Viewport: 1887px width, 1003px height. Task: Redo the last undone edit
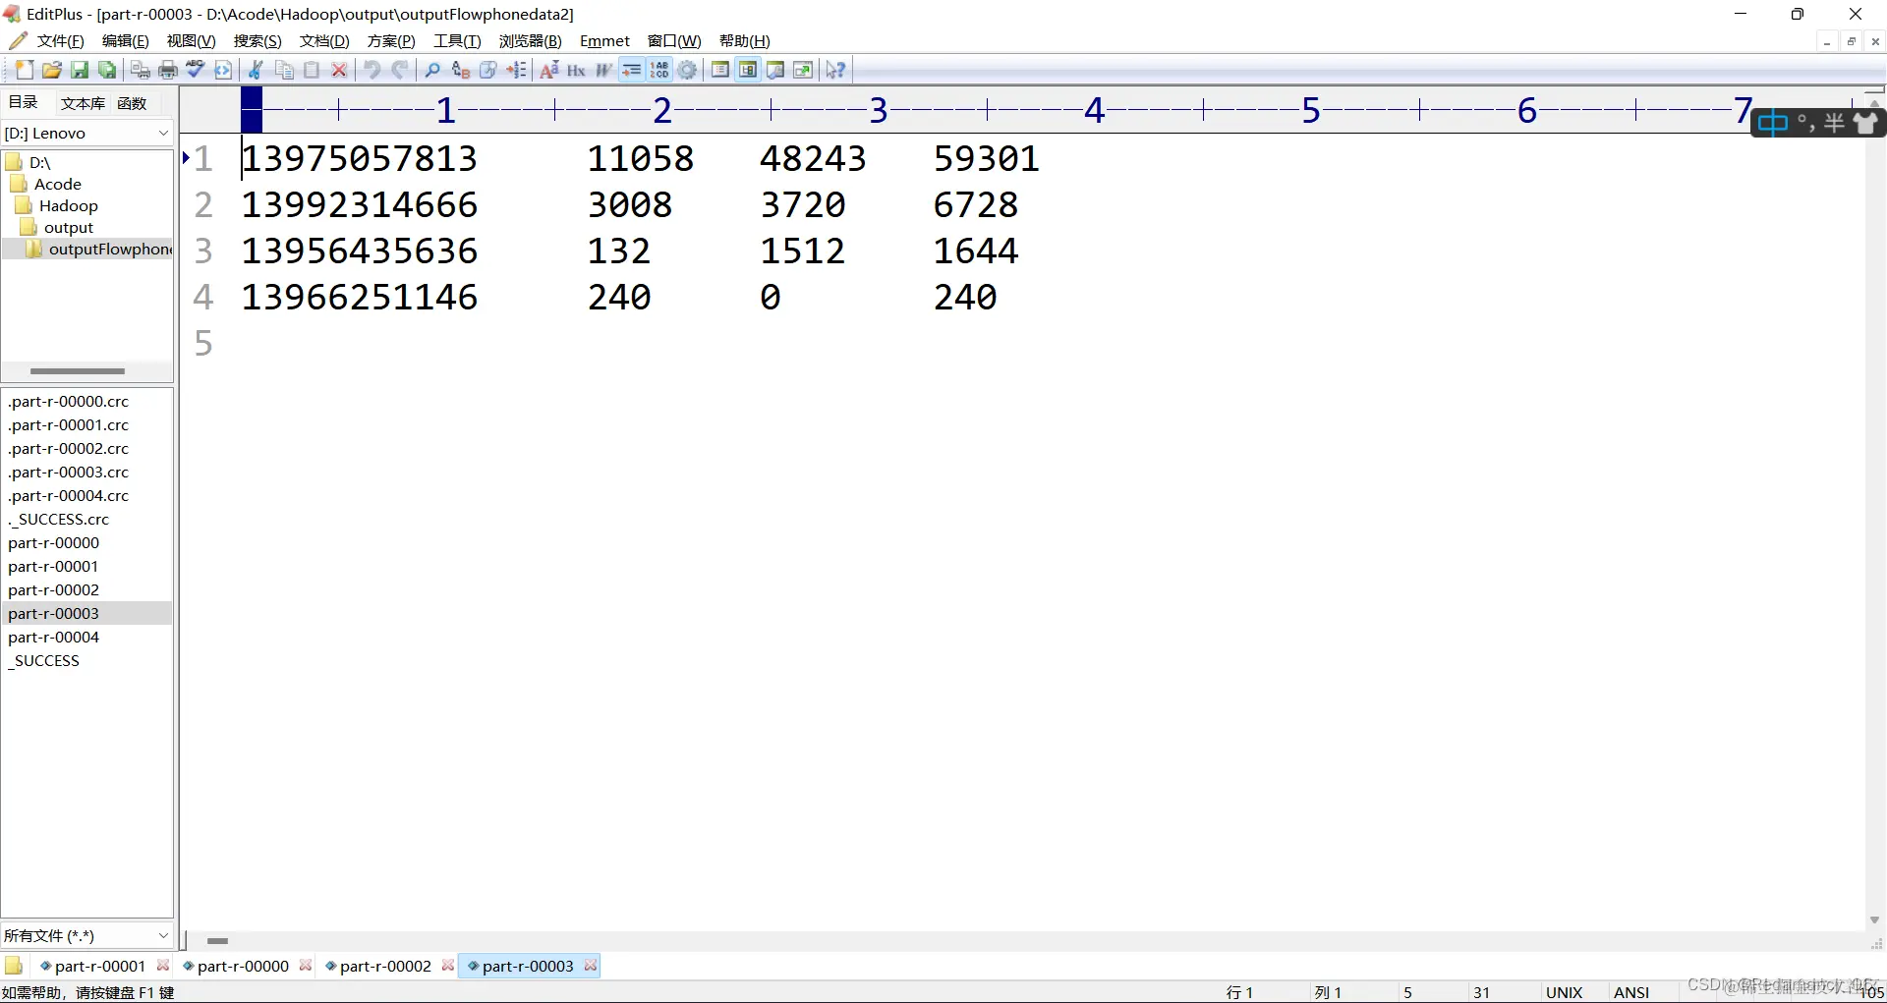point(400,70)
